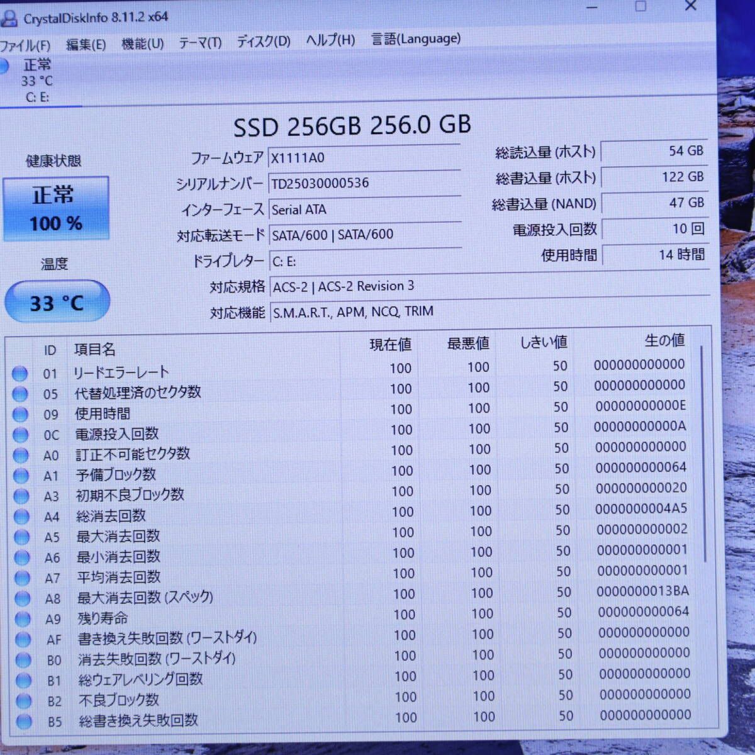Screen dimensions: 755x755
Task: Open the ファイル(F) menu
Action: [25, 45]
